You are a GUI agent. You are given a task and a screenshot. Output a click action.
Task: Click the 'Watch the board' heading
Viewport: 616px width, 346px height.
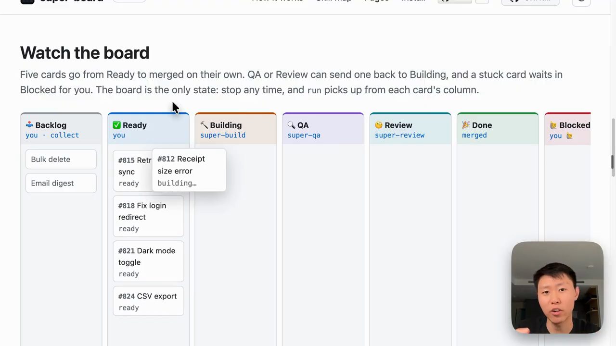pyautogui.click(x=85, y=53)
